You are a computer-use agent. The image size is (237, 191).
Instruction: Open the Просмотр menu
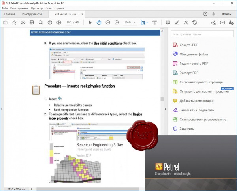(37, 8)
